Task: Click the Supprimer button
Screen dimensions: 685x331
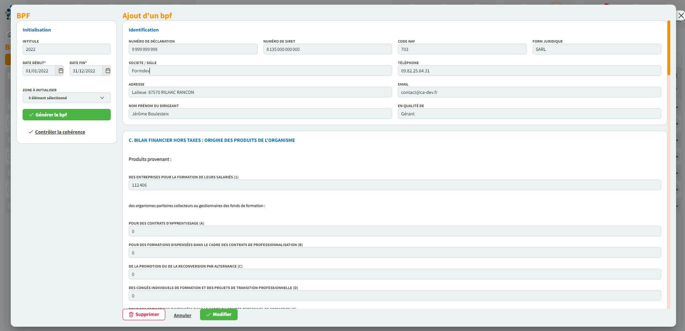Action: click(144, 315)
